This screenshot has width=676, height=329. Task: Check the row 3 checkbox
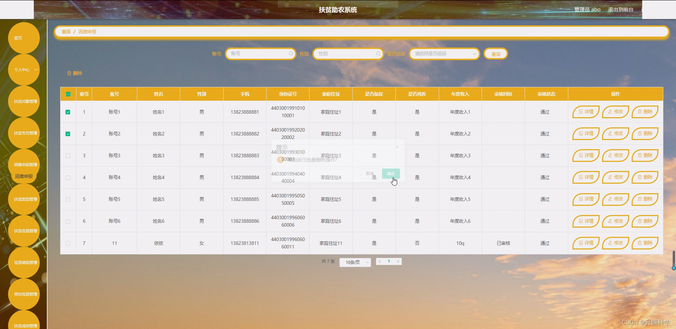pyautogui.click(x=68, y=156)
